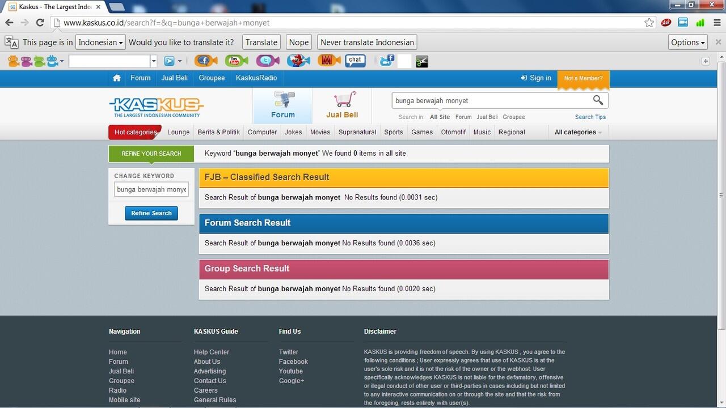The width and height of the screenshot is (726, 408).
Task: Click the green signal bars extension icon
Action: point(700,23)
